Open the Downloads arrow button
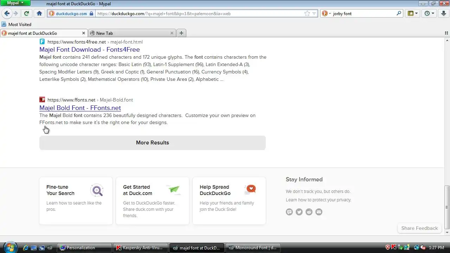The height and width of the screenshot is (253, 450). 444,13
